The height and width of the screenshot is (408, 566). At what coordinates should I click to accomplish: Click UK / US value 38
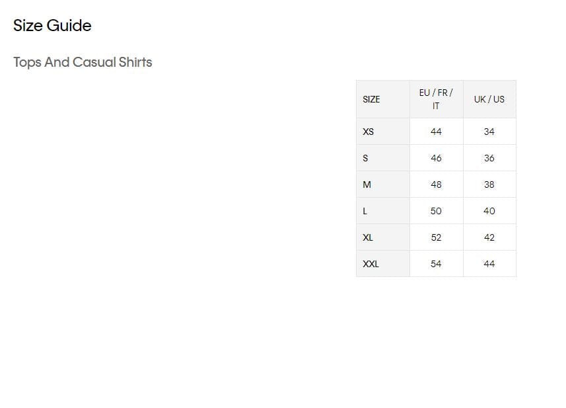click(489, 184)
